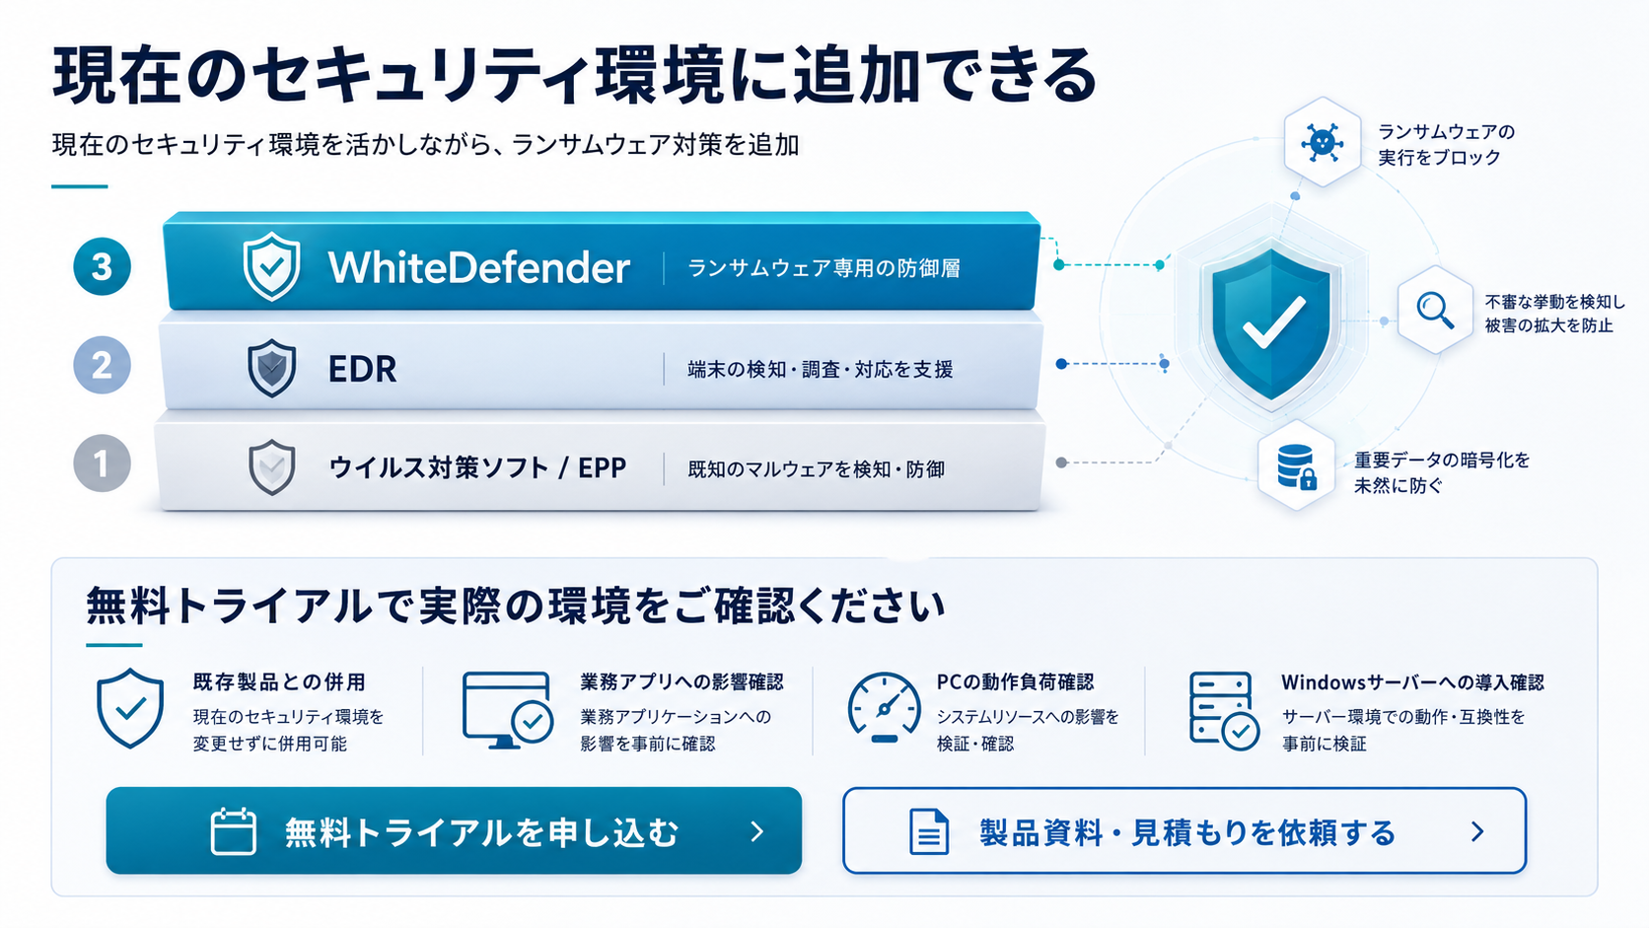Click the chevron on 無料トライアルを申し込む button
The image size is (1649, 928).
(x=757, y=831)
